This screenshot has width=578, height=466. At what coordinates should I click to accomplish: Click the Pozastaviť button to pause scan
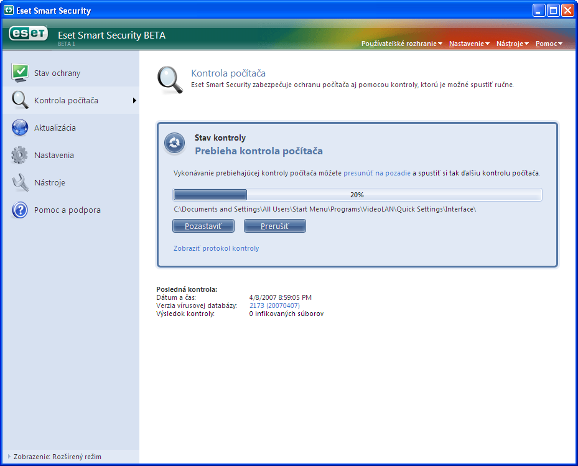pos(203,226)
